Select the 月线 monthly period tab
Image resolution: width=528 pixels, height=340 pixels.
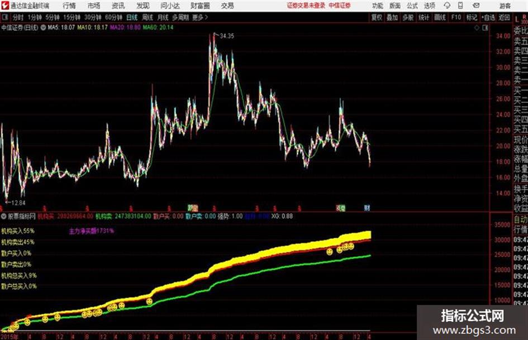[x=163, y=17]
